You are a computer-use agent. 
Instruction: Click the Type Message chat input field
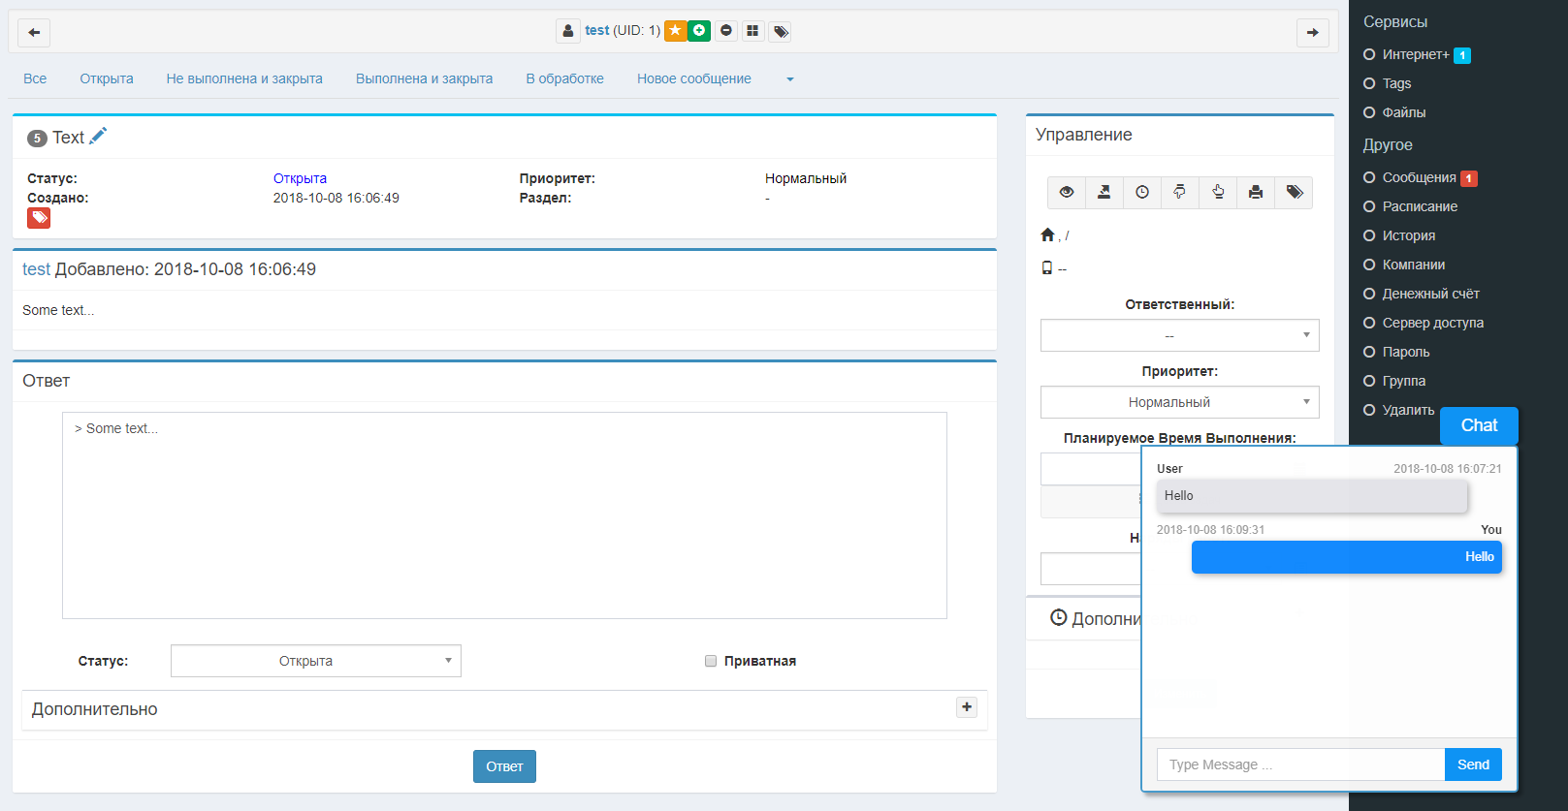coord(1299,764)
